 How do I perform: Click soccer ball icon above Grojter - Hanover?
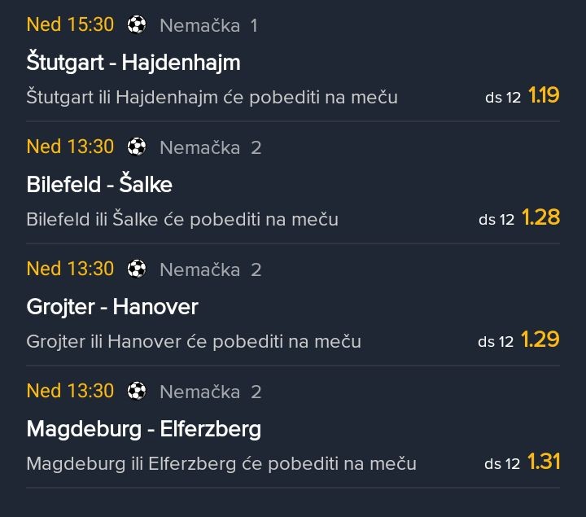click(137, 269)
